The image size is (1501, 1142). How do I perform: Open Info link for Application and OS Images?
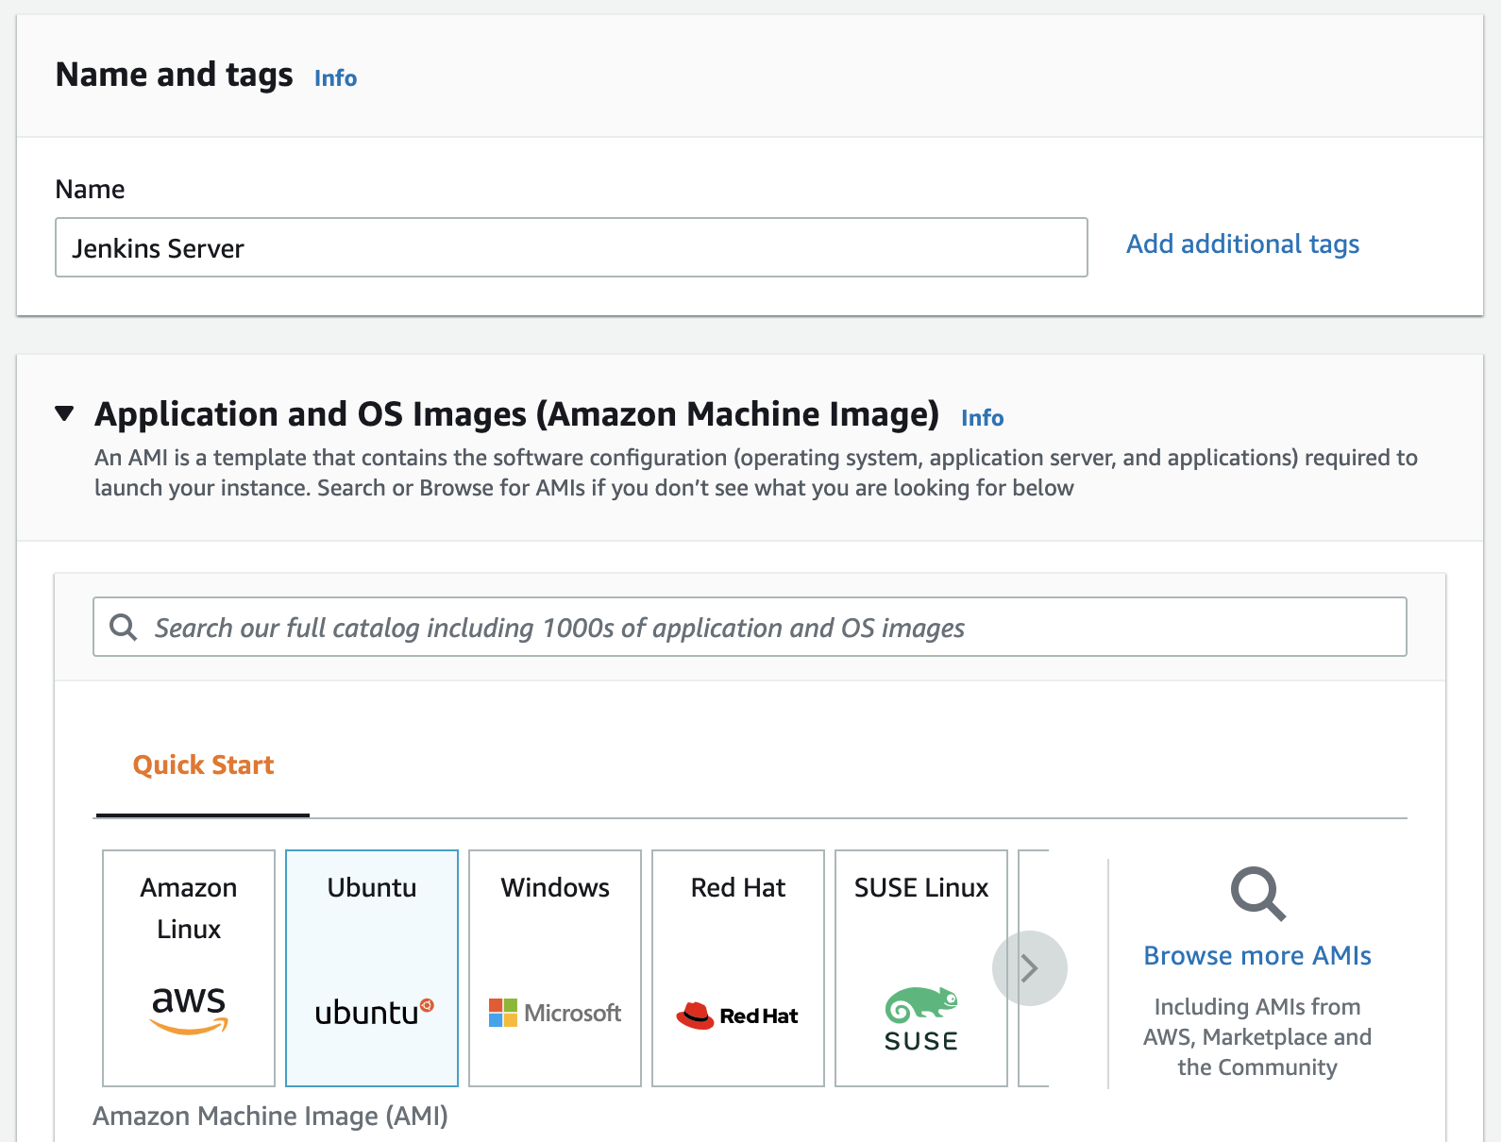point(982,417)
